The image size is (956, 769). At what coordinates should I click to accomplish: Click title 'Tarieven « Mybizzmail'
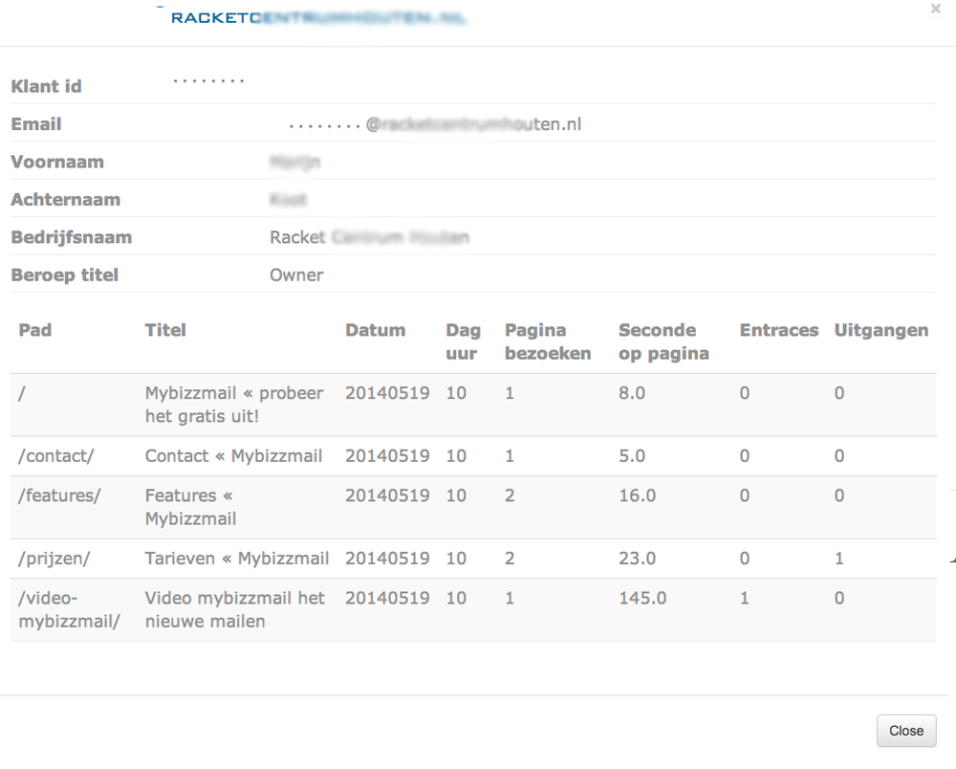[x=236, y=559]
